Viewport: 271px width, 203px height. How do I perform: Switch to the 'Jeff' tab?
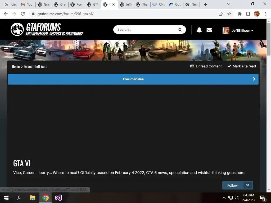[126, 4]
